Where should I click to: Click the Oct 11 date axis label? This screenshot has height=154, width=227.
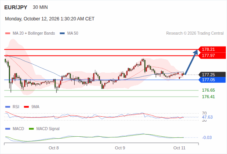(x=179, y=148)
